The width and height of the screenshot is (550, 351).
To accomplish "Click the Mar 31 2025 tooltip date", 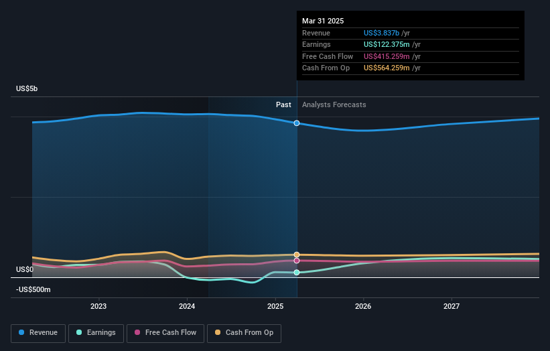I will (x=323, y=21).
